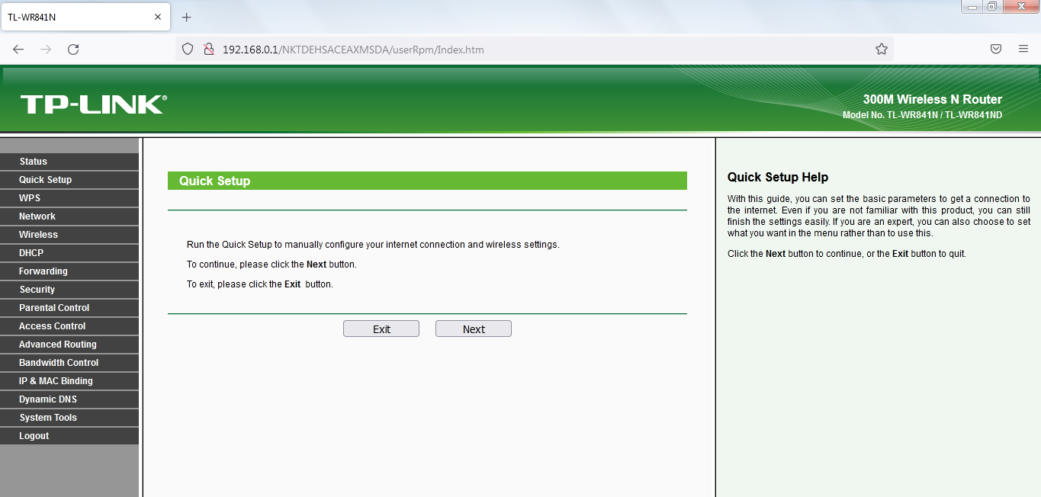Screen dimensions: 1041x497
Task: Open the Wireless settings menu
Action: pos(69,235)
